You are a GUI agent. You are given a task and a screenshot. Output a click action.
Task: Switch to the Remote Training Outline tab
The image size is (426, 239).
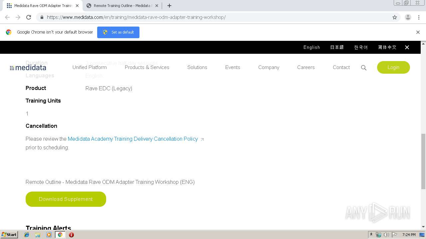coord(122,6)
